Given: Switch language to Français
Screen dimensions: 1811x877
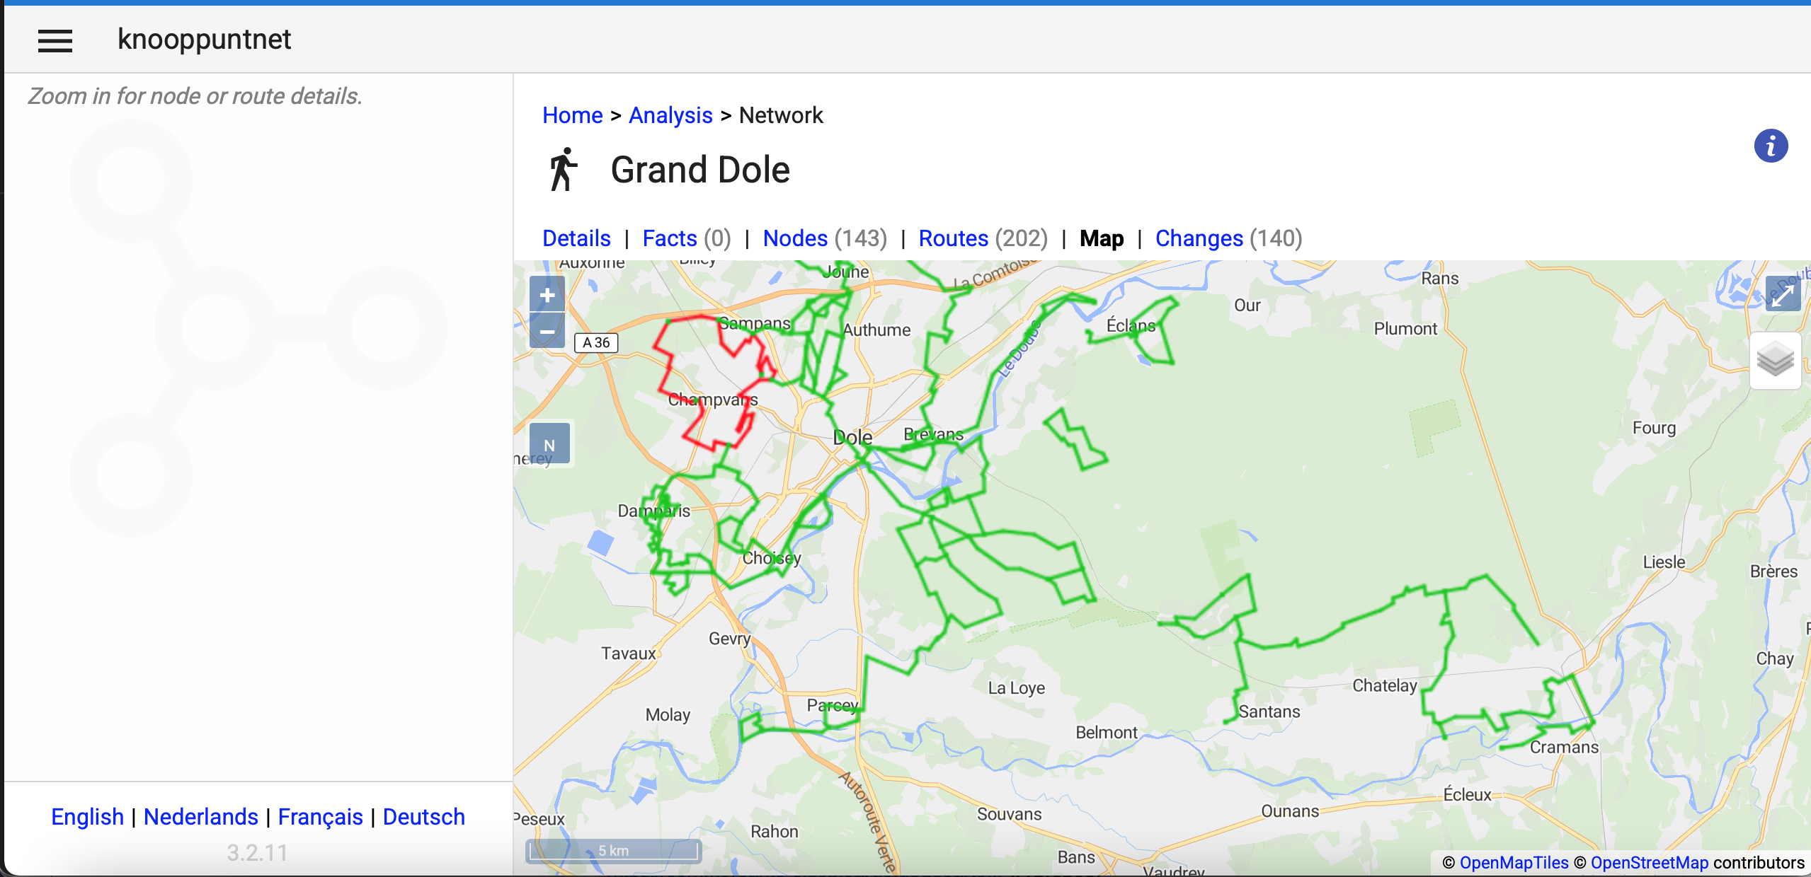Looking at the screenshot, I should [x=320, y=817].
